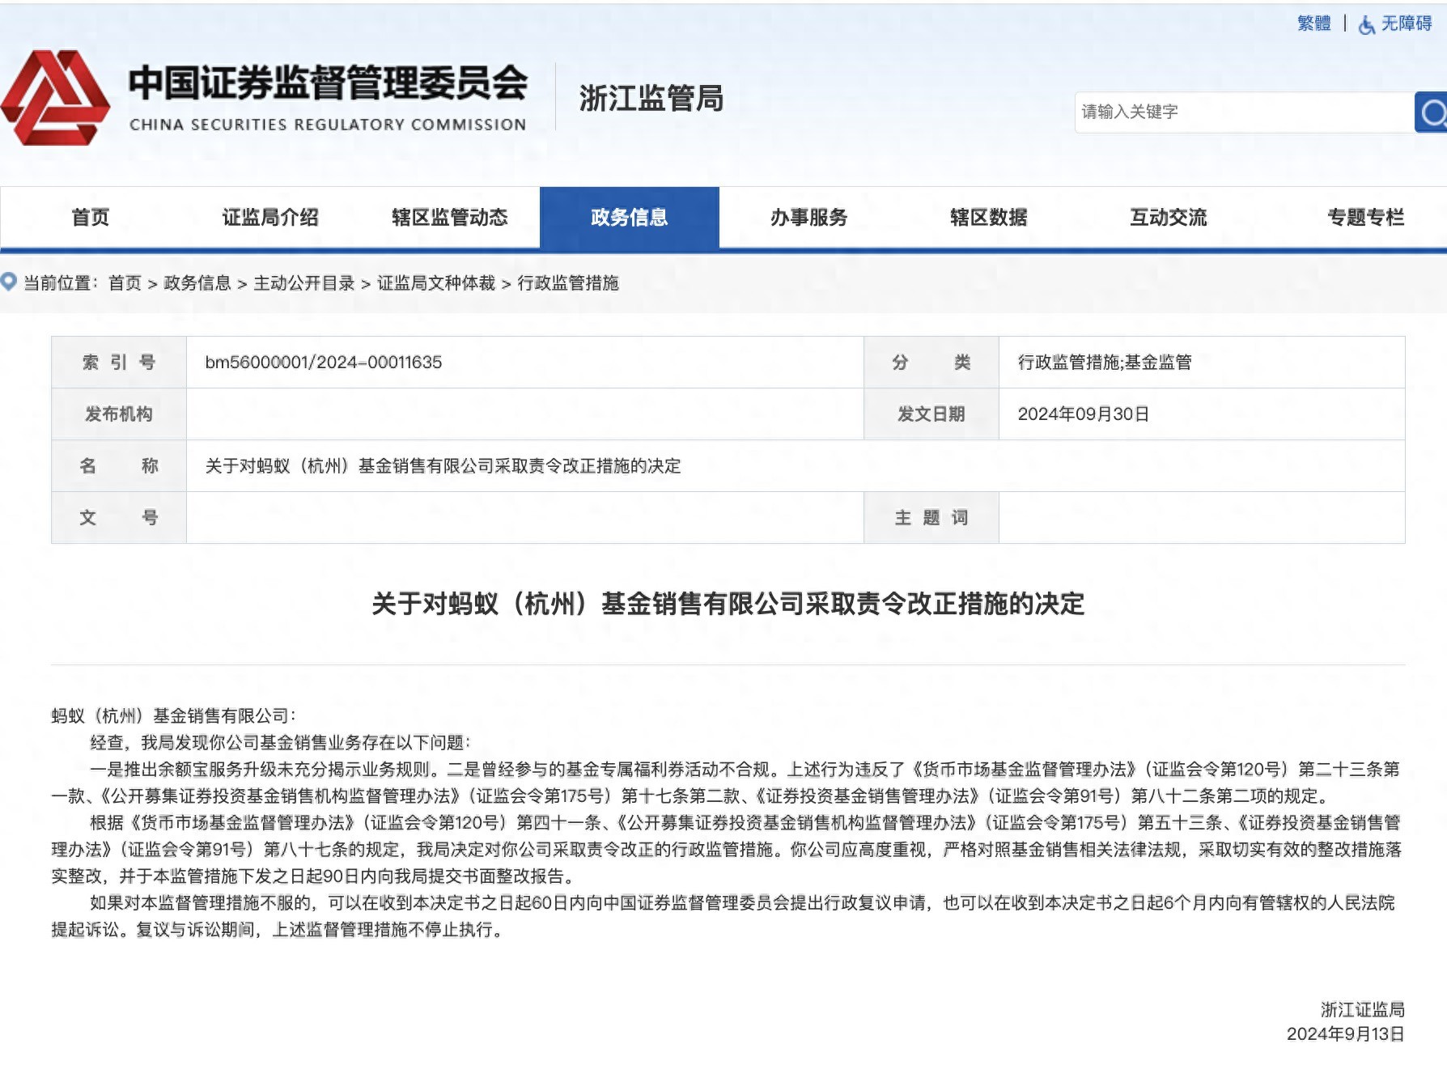Go to 互动交流 navigation tab
This screenshot has width=1447, height=1065.
click(1168, 218)
